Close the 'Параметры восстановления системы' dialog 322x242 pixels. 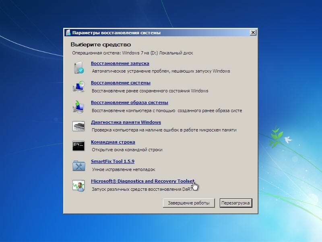coord(253,33)
